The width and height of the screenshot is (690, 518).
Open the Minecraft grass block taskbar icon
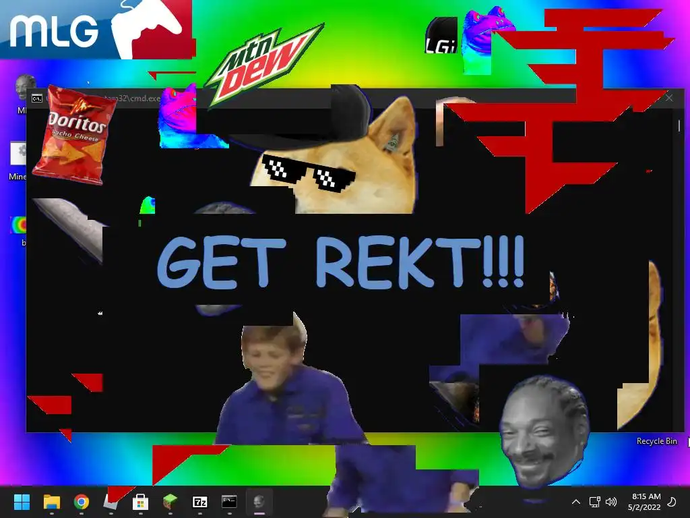[170, 501]
